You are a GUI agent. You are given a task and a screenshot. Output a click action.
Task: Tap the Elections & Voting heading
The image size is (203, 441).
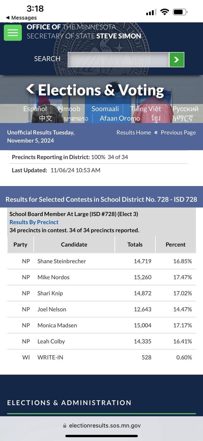(x=100, y=90)
